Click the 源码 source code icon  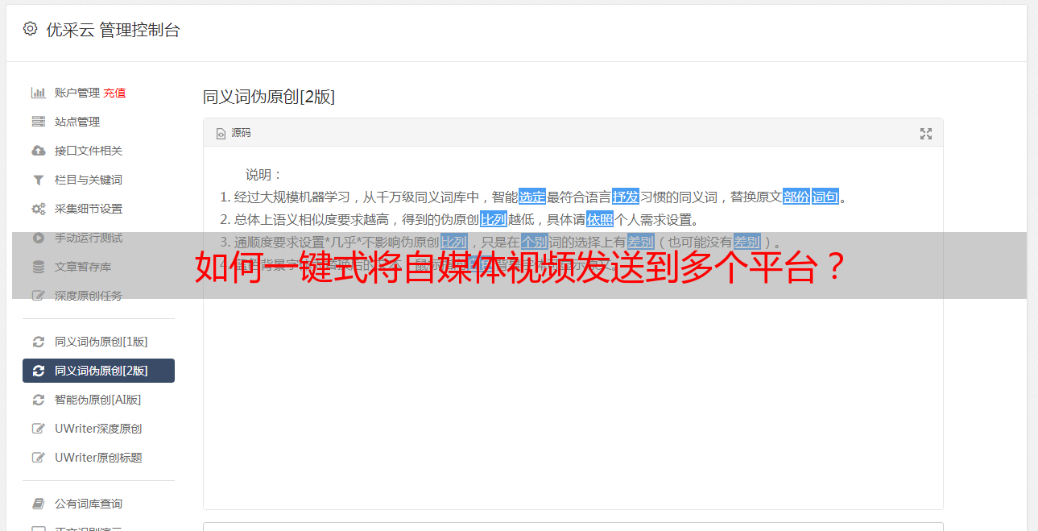221,134
